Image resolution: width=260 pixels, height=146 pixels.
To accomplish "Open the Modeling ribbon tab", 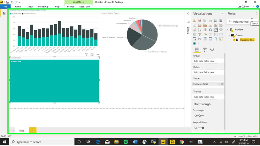I will point(43,7).
